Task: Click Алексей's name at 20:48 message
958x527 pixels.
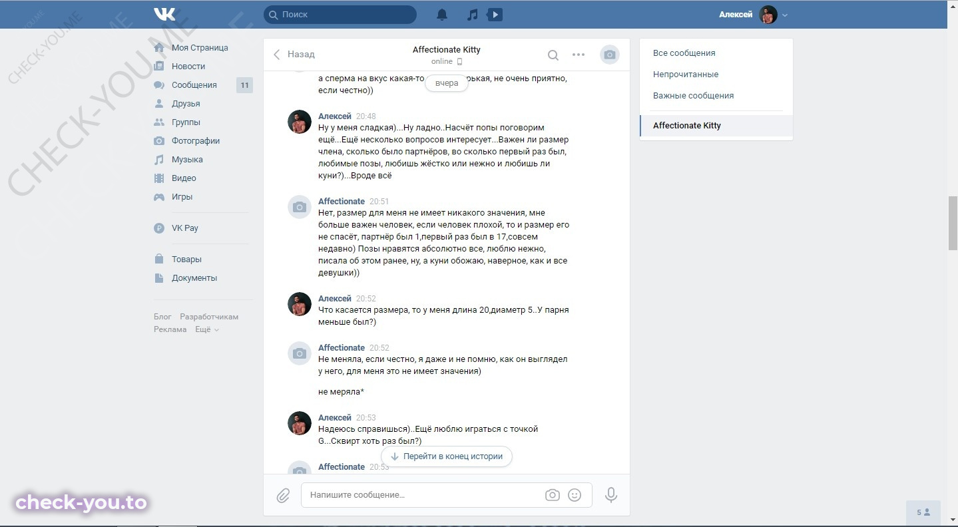Action: click(334, 116)
